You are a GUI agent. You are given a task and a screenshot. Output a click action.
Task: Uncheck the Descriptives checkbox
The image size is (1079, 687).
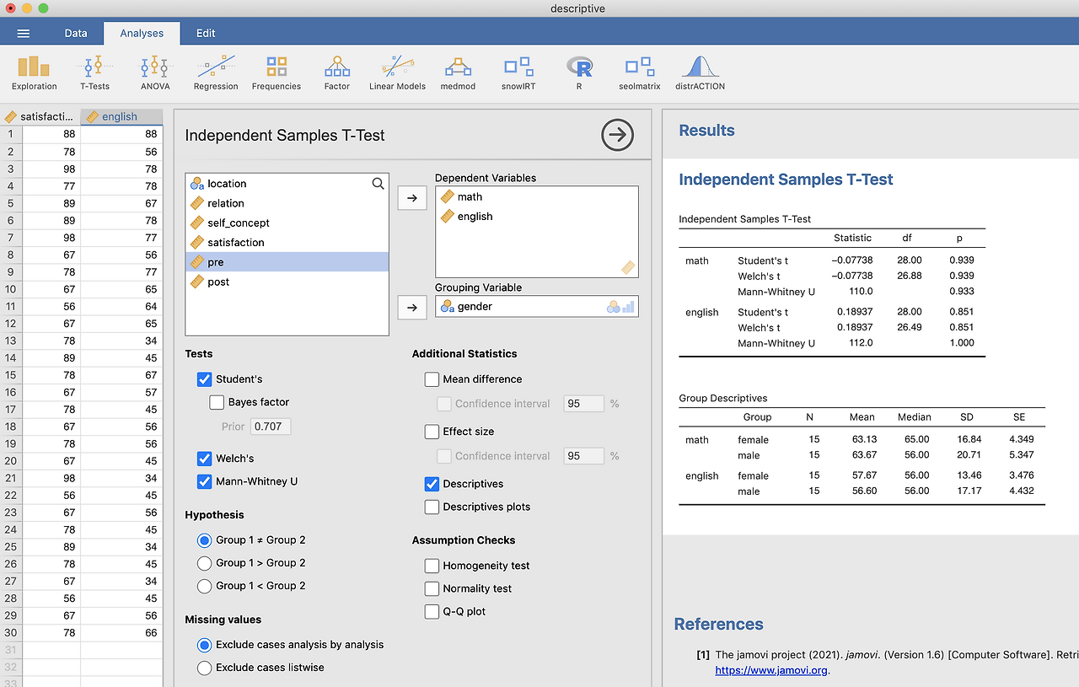coord(432,484)
